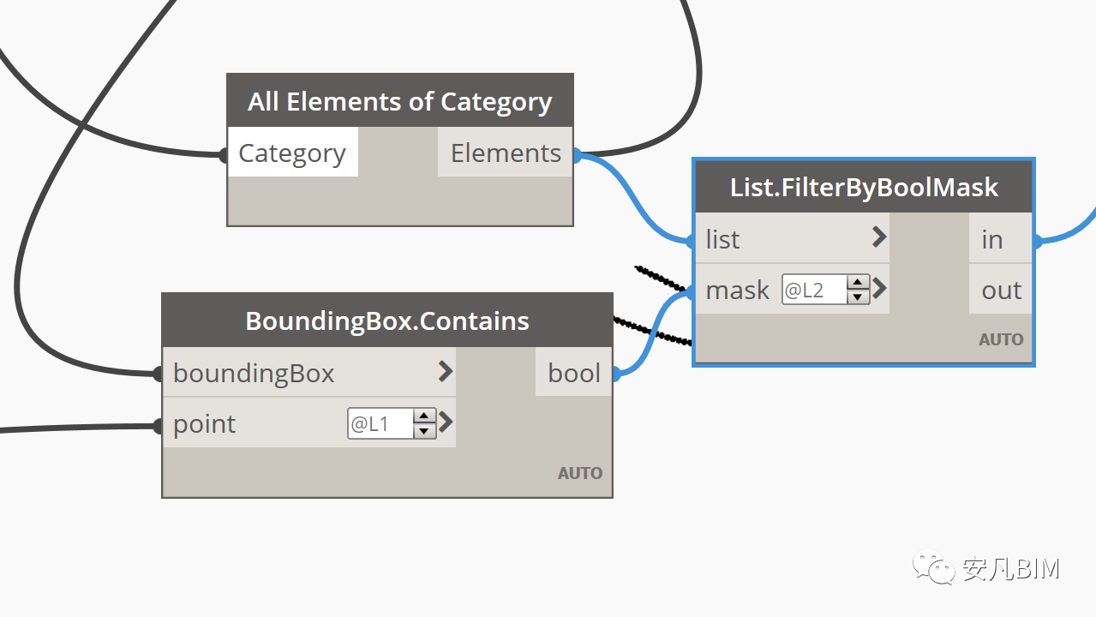Expand the mask port chevron

[878, 289]
